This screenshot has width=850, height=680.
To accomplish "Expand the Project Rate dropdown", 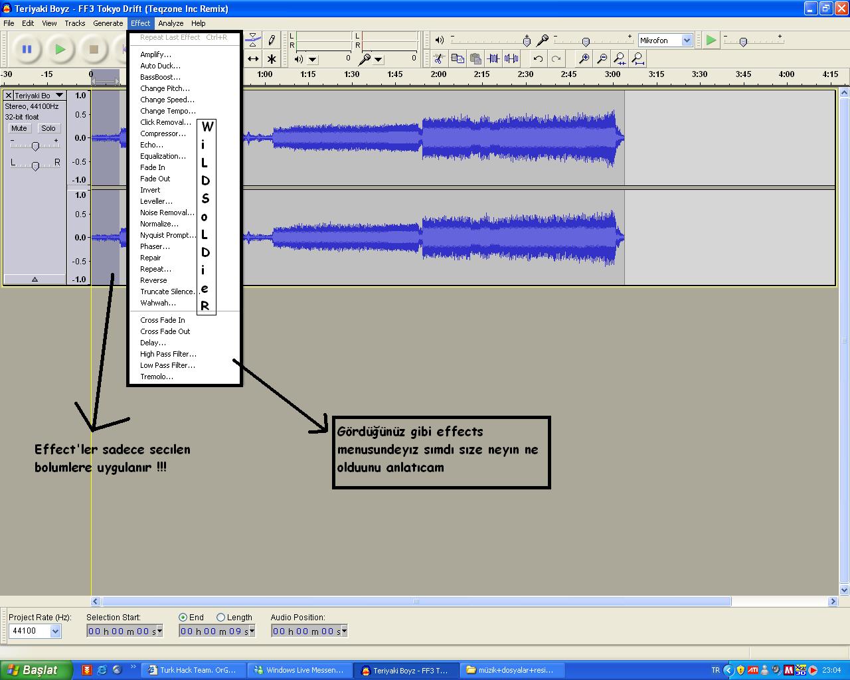I will click(x=56, y=631).
